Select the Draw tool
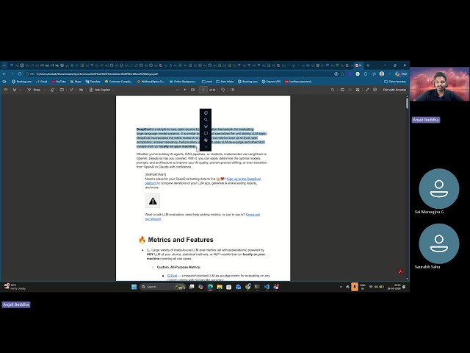470x353 pixels. 35,90
